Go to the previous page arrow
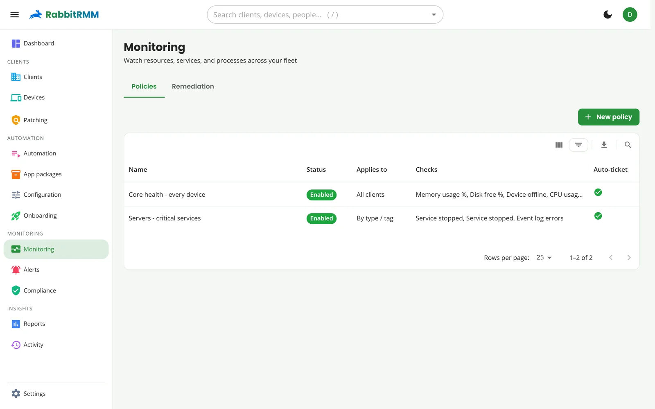 (611, 257)
